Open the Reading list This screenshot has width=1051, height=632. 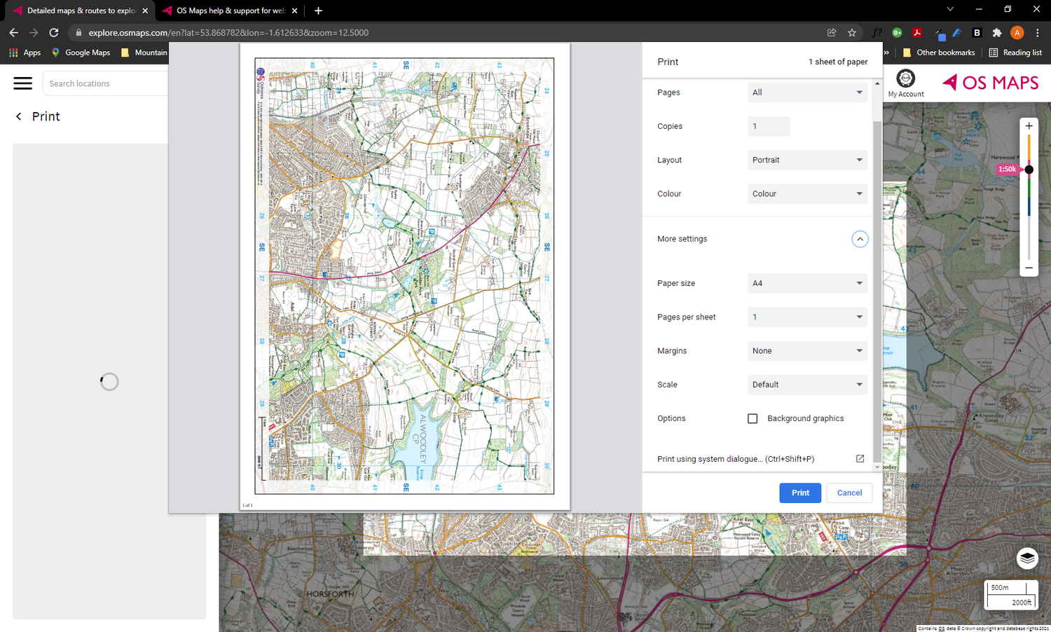pos(1015,52)
